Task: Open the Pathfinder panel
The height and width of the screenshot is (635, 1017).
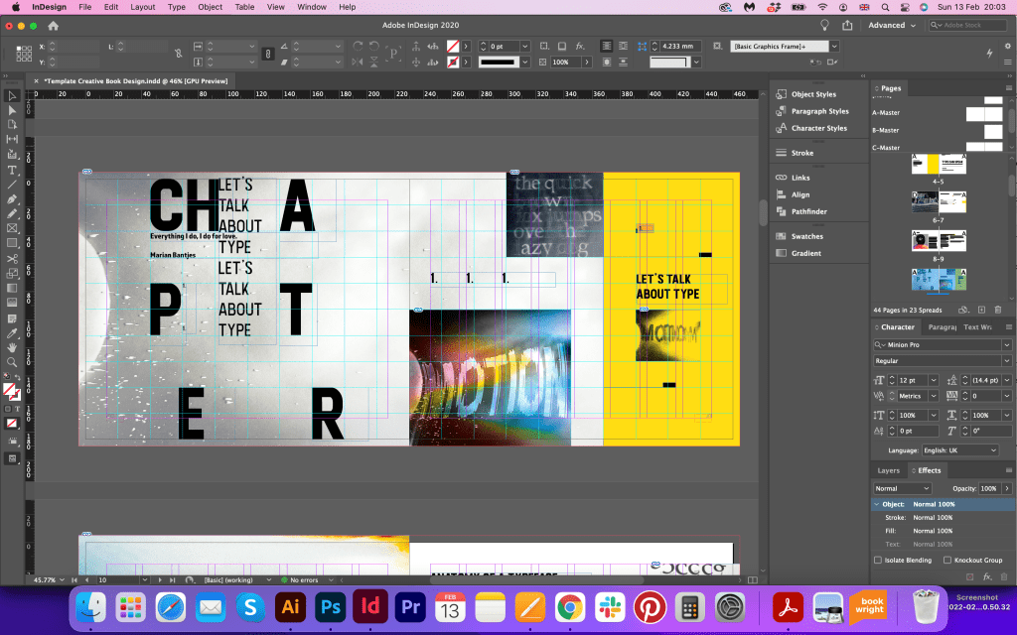Action: click(808, 211)
